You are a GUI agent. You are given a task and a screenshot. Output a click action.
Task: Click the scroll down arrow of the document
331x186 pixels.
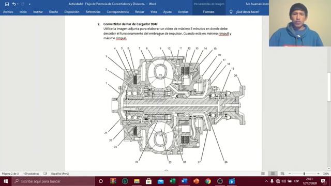[329, 168]
